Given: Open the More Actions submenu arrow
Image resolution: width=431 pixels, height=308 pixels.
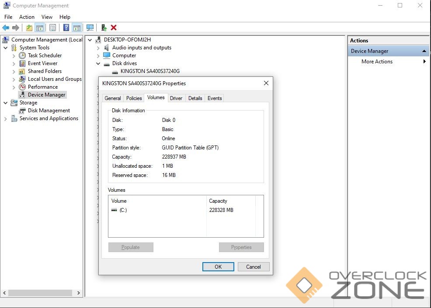Looking at the screenshot, I should coord(424,62).
